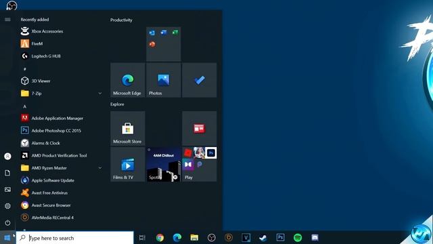The width and height of the screenshot is (433, 244).
Task: Launch Google Chrome from the taskbar
Action: point(160,238)
